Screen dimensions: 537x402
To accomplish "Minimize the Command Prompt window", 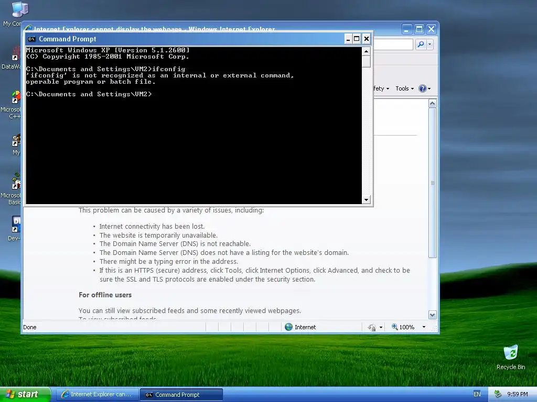I will 348,39.
